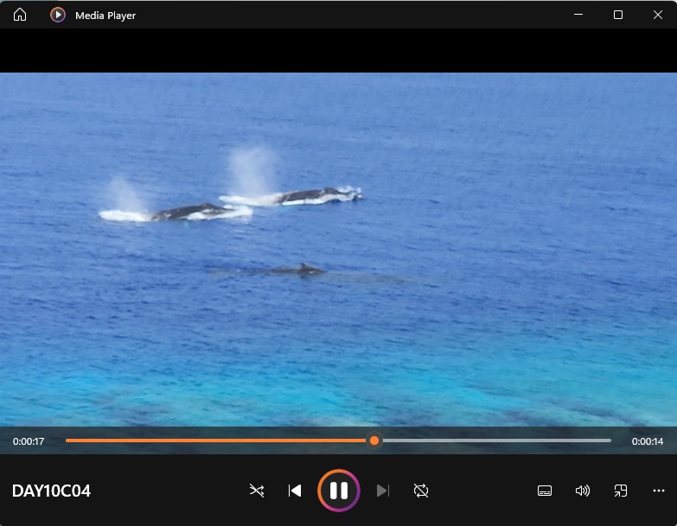
Task: Click the Media Player app logo
Action: click(58, 15)
